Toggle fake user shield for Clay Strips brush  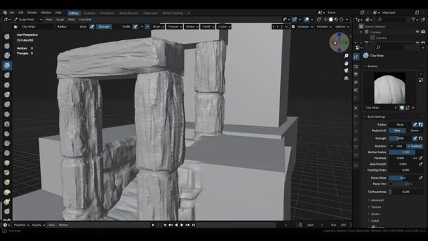click(402, 108)
